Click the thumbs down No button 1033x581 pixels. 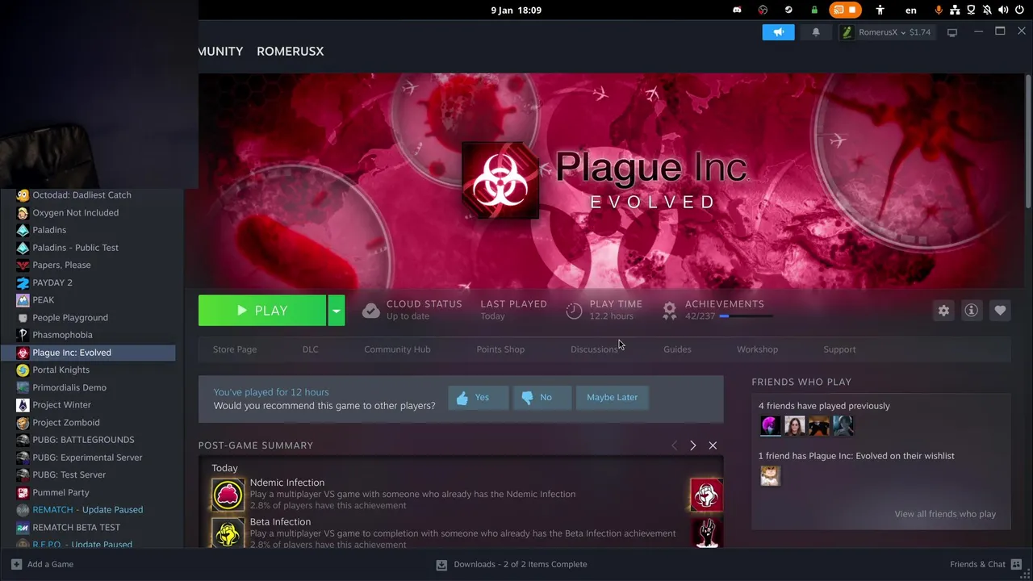(542, 397)
